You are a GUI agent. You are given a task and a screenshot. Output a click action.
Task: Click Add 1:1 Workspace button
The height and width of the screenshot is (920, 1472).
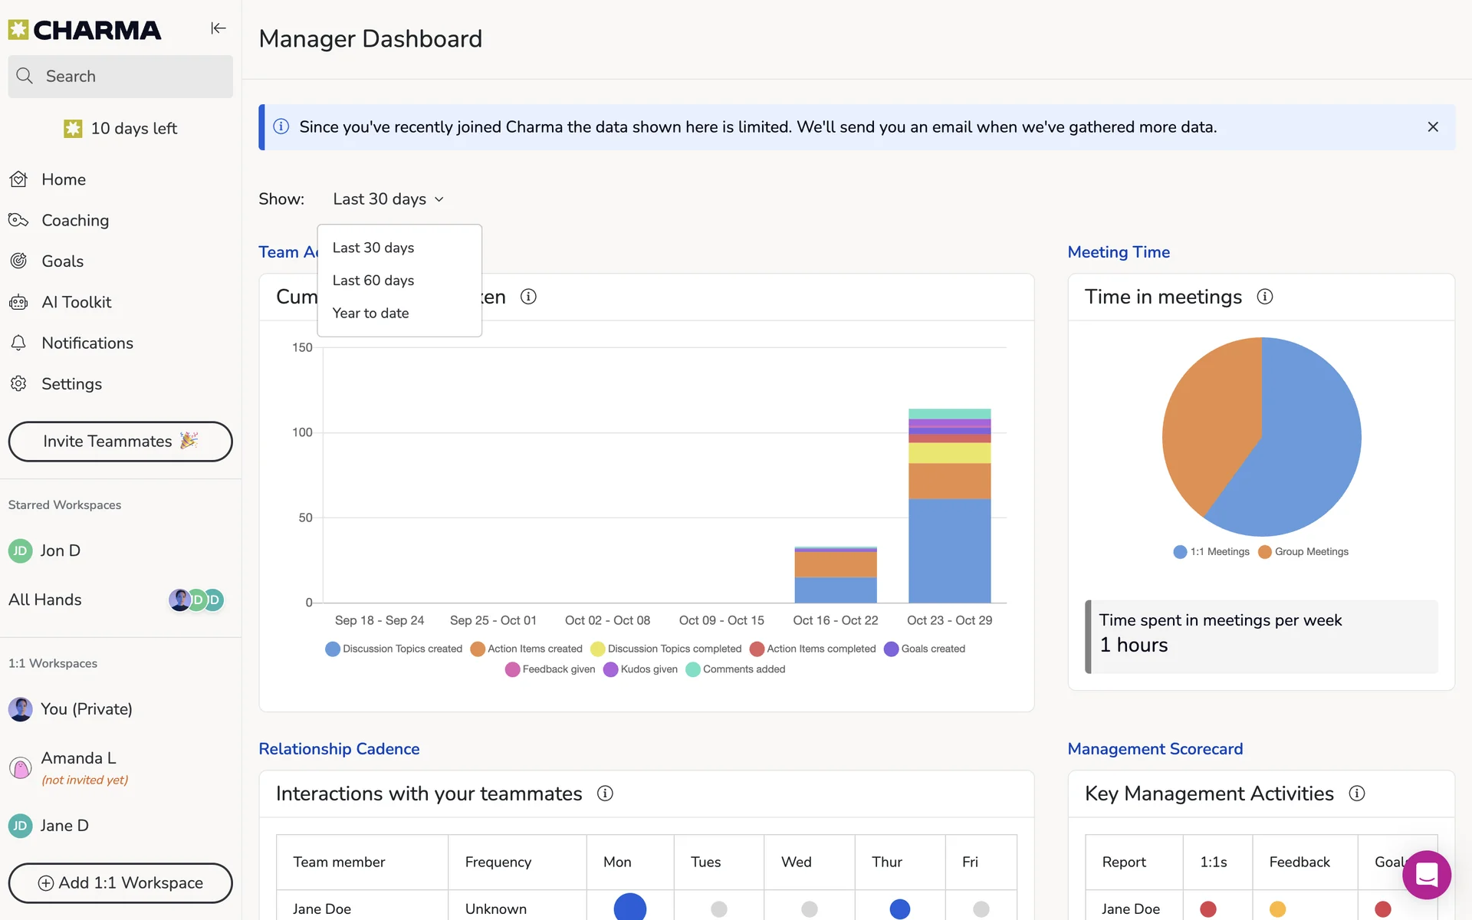(x=120, y=883)
